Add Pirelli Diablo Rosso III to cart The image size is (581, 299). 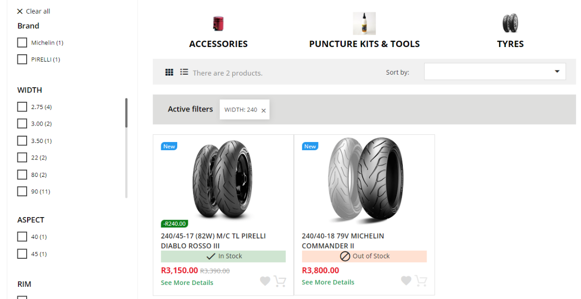pyautogui.click(x=280, y=281)
